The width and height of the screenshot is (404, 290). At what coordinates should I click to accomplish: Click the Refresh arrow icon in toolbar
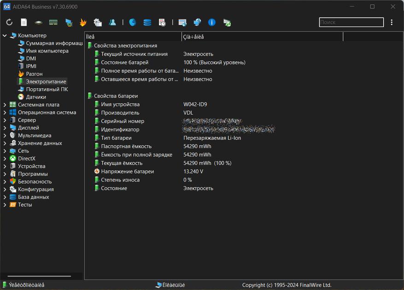point(9,23)
